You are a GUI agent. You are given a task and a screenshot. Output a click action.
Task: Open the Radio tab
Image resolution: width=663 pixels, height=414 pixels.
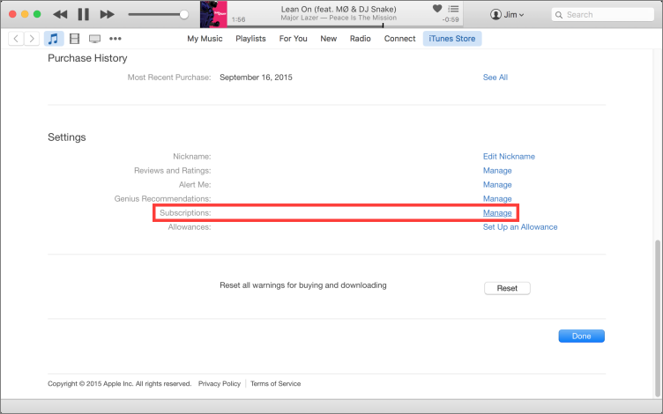click(361, 39)
